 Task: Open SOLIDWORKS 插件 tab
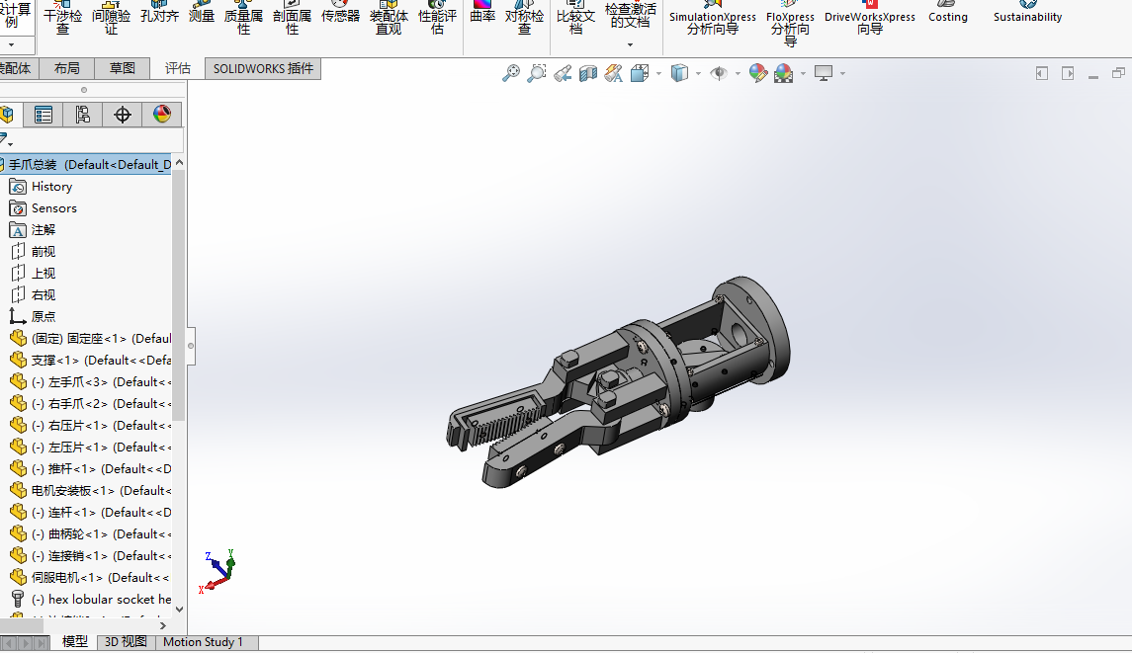263,68
